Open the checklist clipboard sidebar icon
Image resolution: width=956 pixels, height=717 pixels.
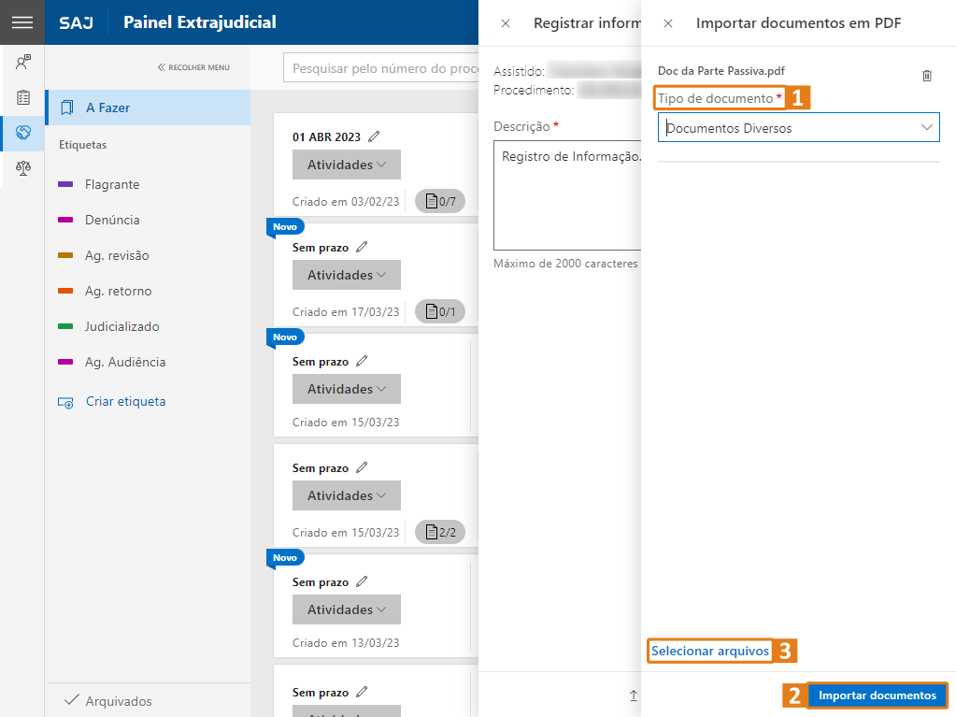pyautogui.click(x=23, y=97)
